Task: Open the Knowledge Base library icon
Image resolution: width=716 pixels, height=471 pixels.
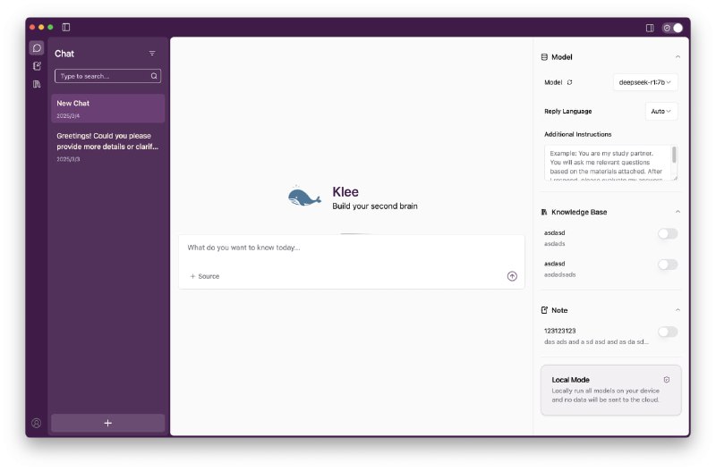Action: [37, 84]
